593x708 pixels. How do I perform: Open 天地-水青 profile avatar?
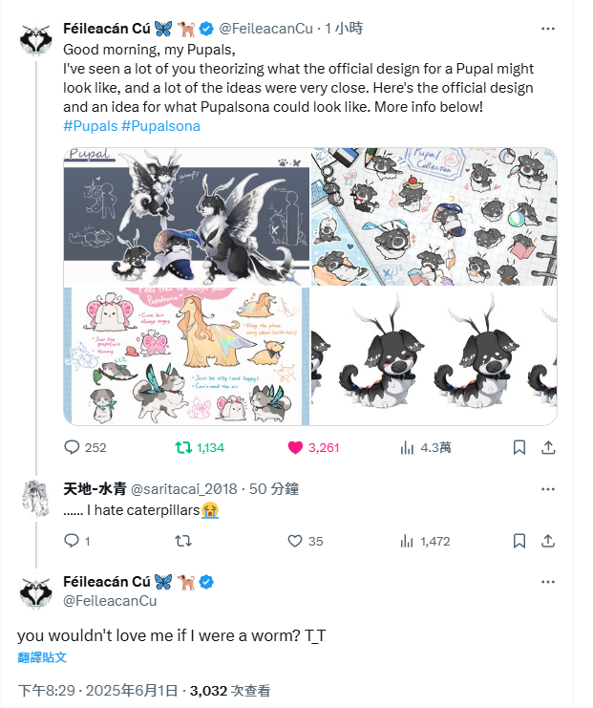pos(35,499)
